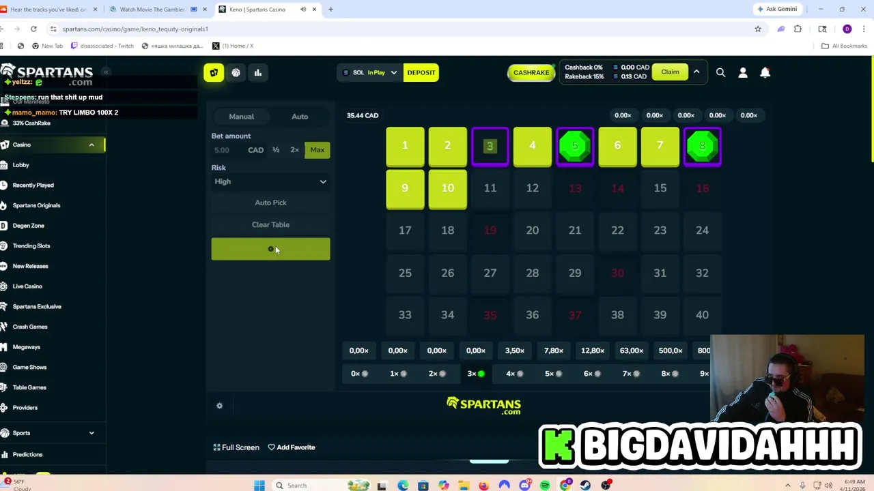Open the site search magnifier icon
Screen dimensions: 874x491
(720, 72)
